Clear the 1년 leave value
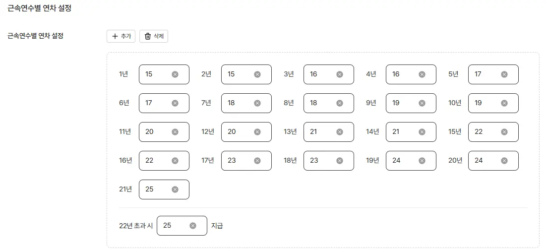This screenshot has width=548, height=251. point(175,74)
